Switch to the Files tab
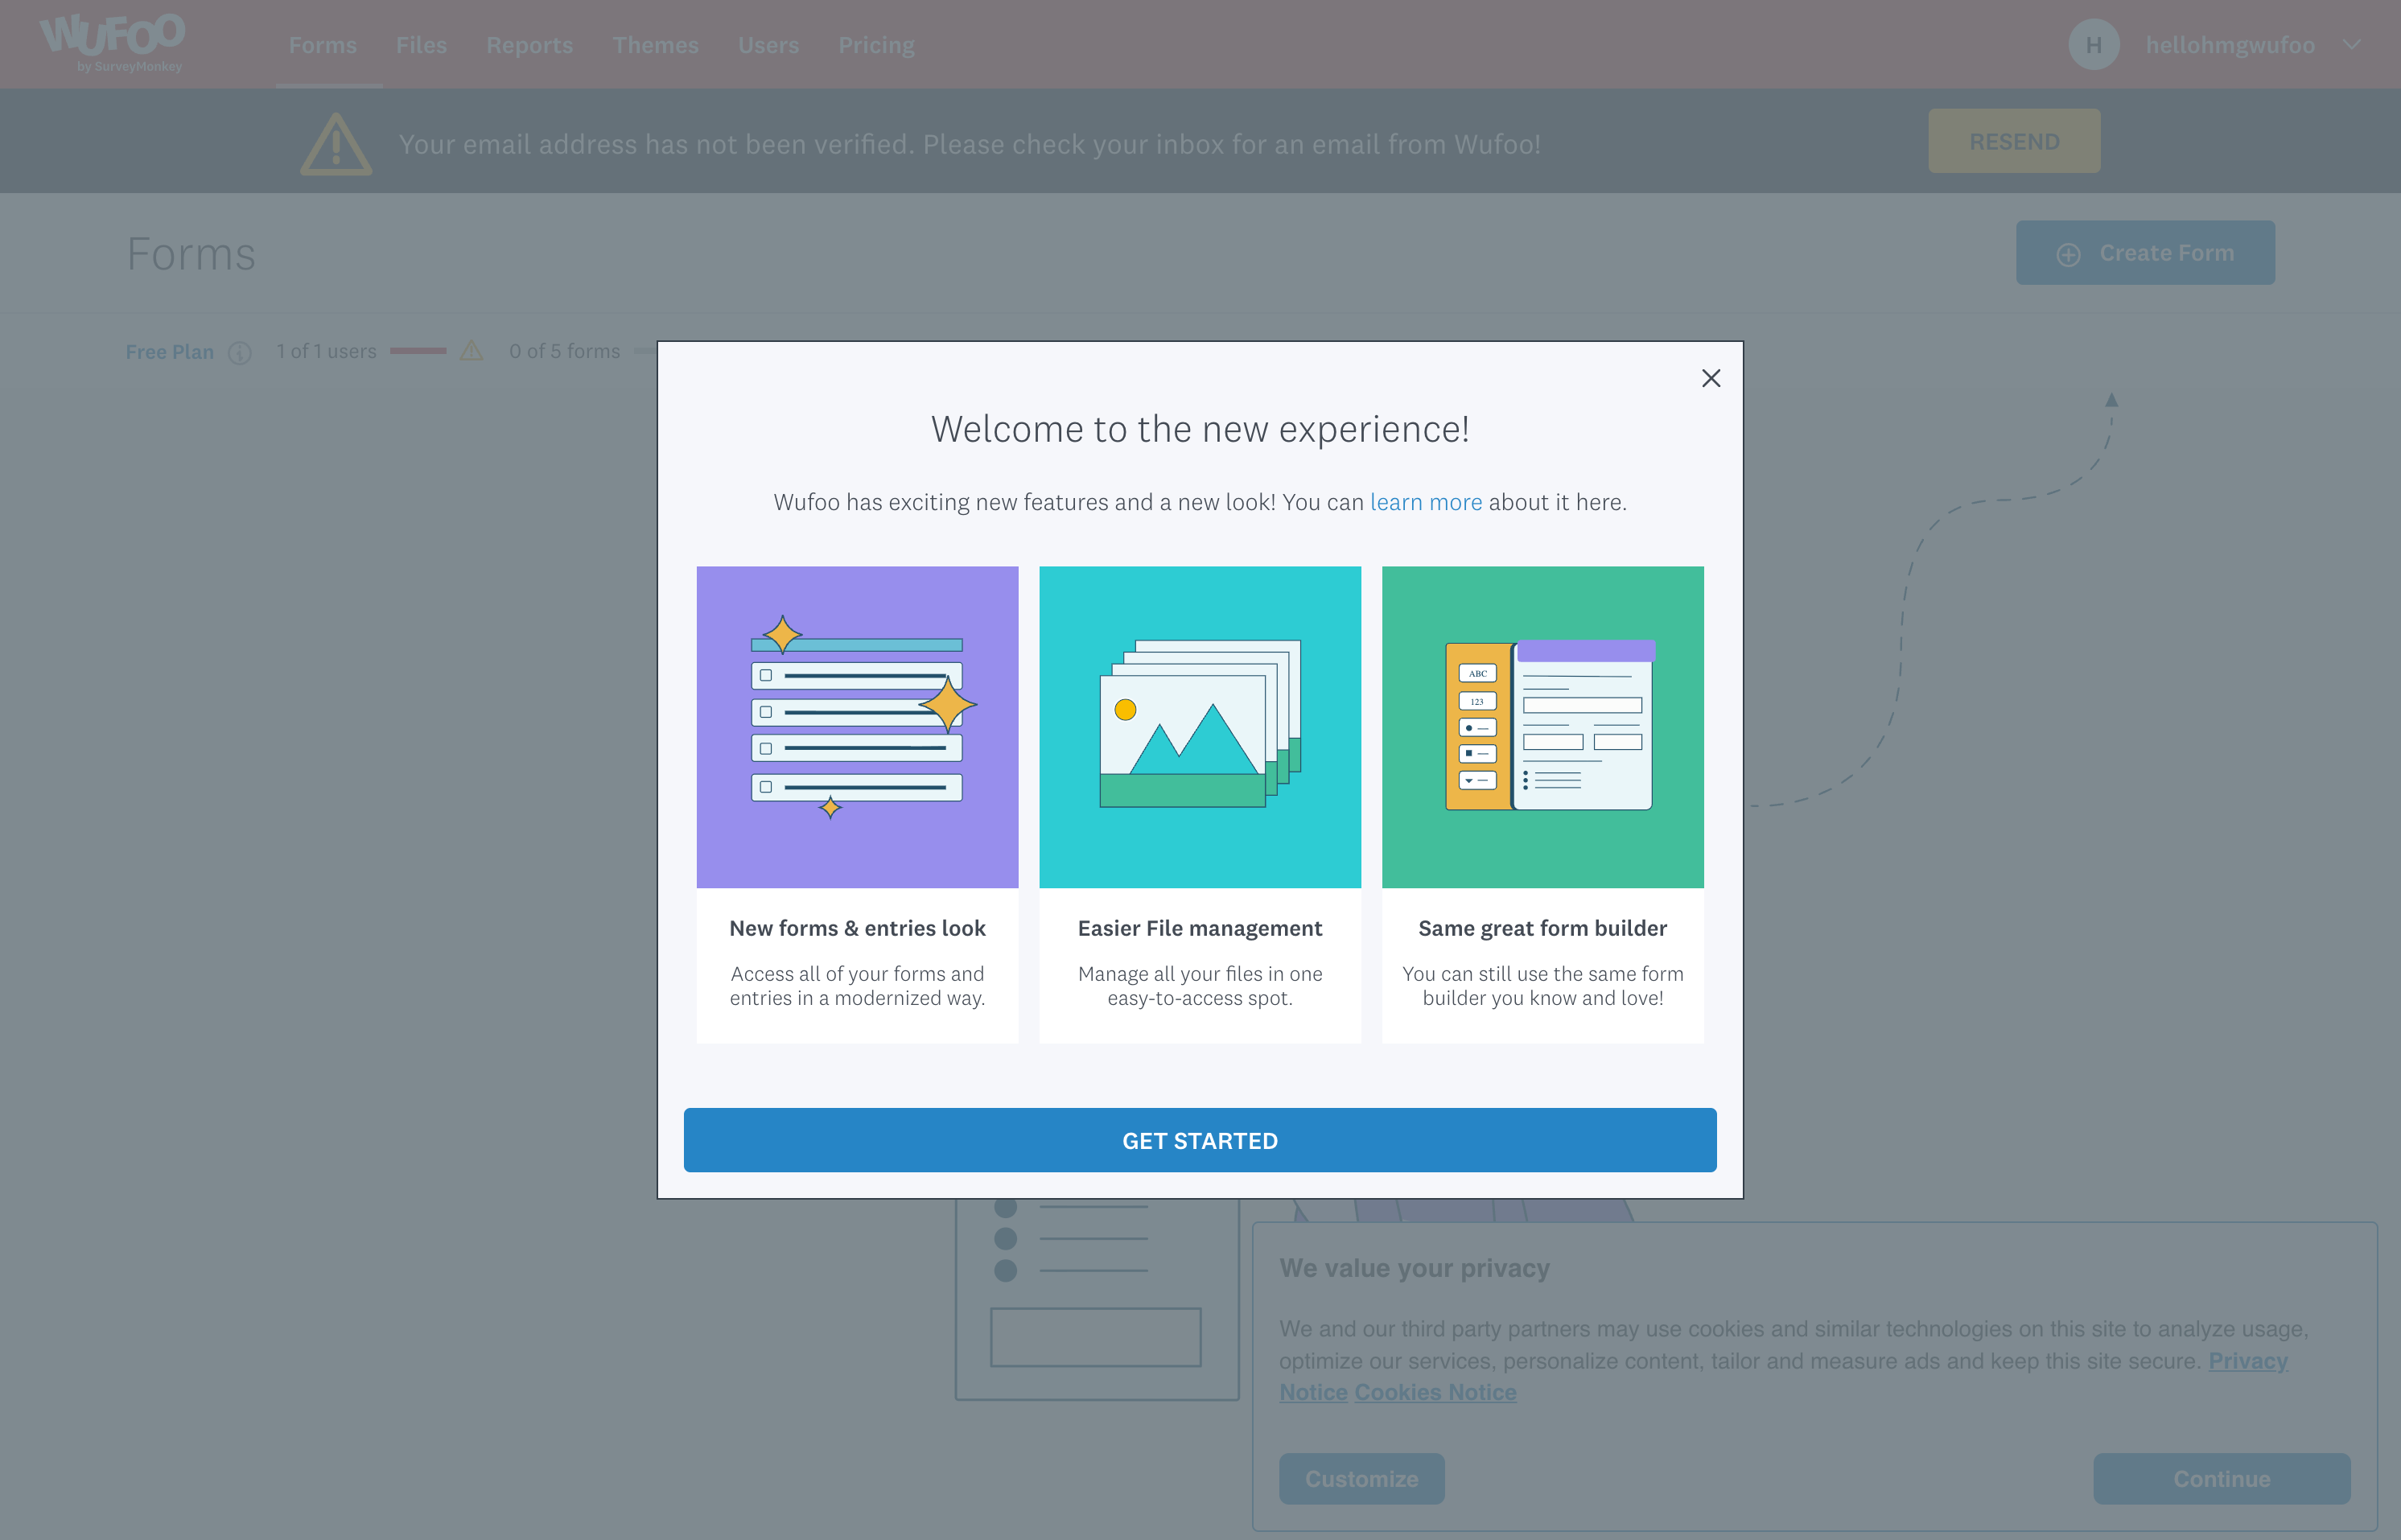Image resolution: width=2401 pixels, height=1540 pixels. (421, 44)
